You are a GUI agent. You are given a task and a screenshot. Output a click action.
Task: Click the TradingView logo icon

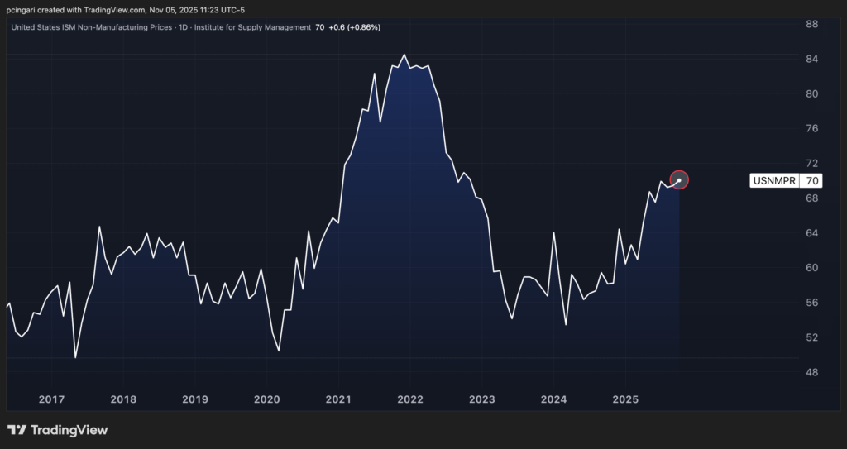(x=17, y=430)
